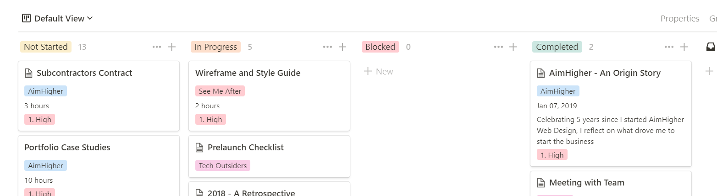The height and width of the screenshot is (196, 717).
Task: Open the Properties menu
Action: [x=679, y=19]
